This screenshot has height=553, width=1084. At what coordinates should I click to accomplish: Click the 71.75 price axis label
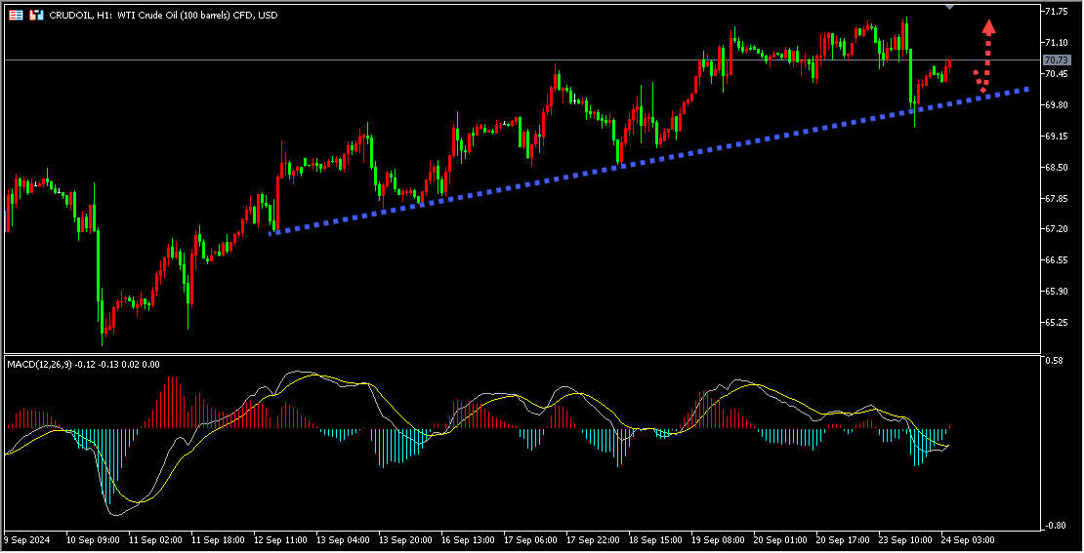click(x=1058, y=12)
